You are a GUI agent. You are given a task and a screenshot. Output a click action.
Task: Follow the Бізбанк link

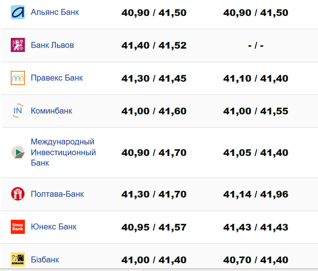(45, 259)
